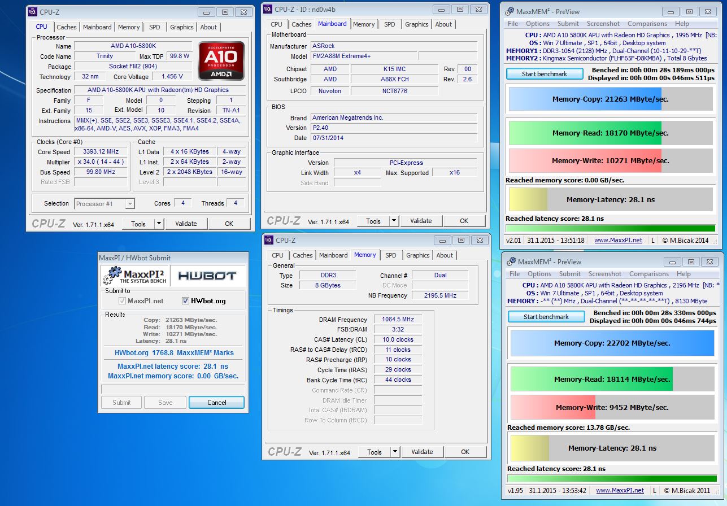This screenshot has width=727, height=506.
Task: Click the BIOS Date 07/31/2014 value
Action: point(394,138)
